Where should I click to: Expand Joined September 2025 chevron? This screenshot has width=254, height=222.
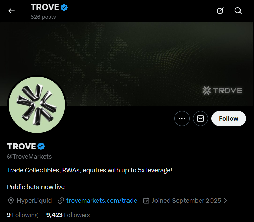click(225, 201)
